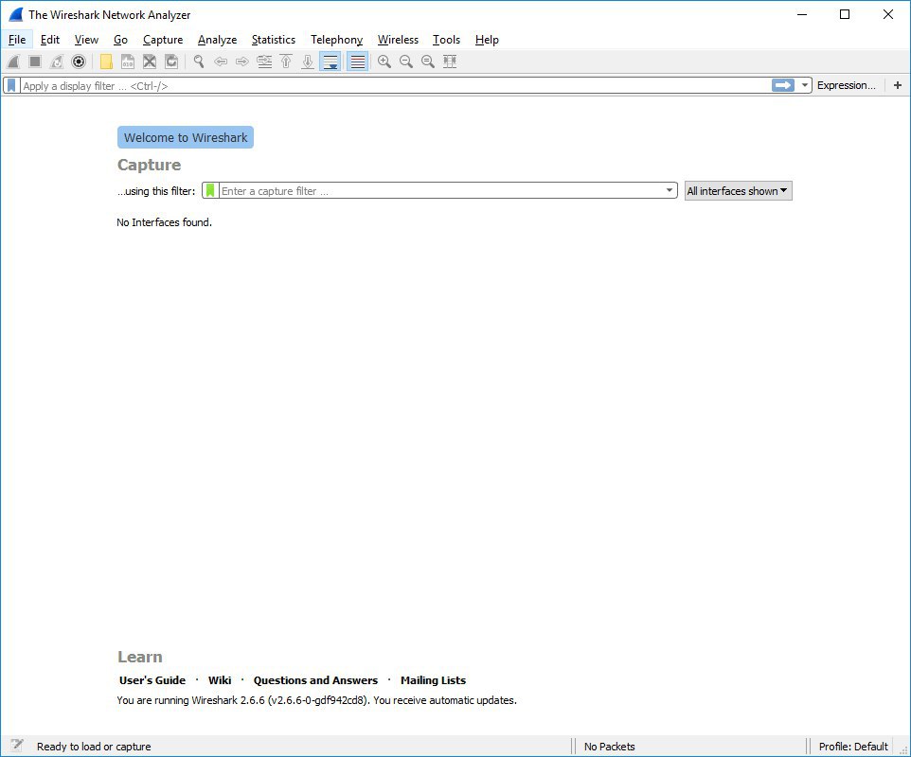Open the Go menu

coord(121,40)
